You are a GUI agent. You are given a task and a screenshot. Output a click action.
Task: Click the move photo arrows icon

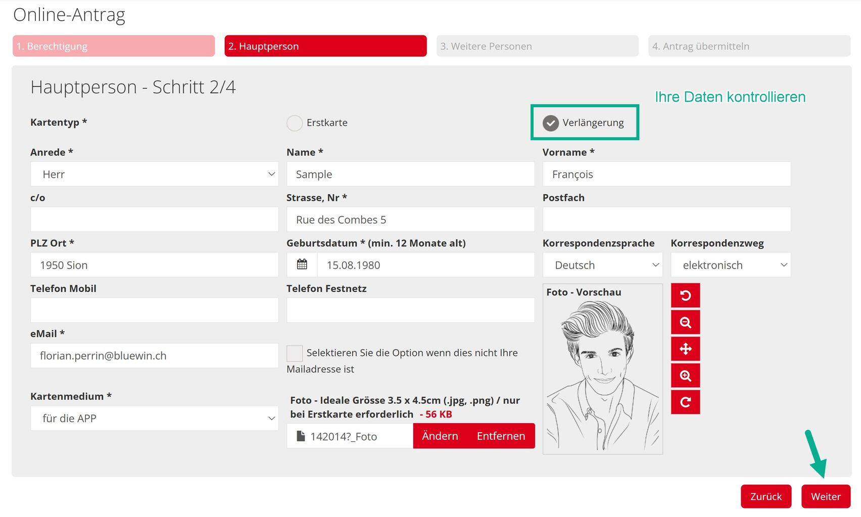click(x=685, y=349)
